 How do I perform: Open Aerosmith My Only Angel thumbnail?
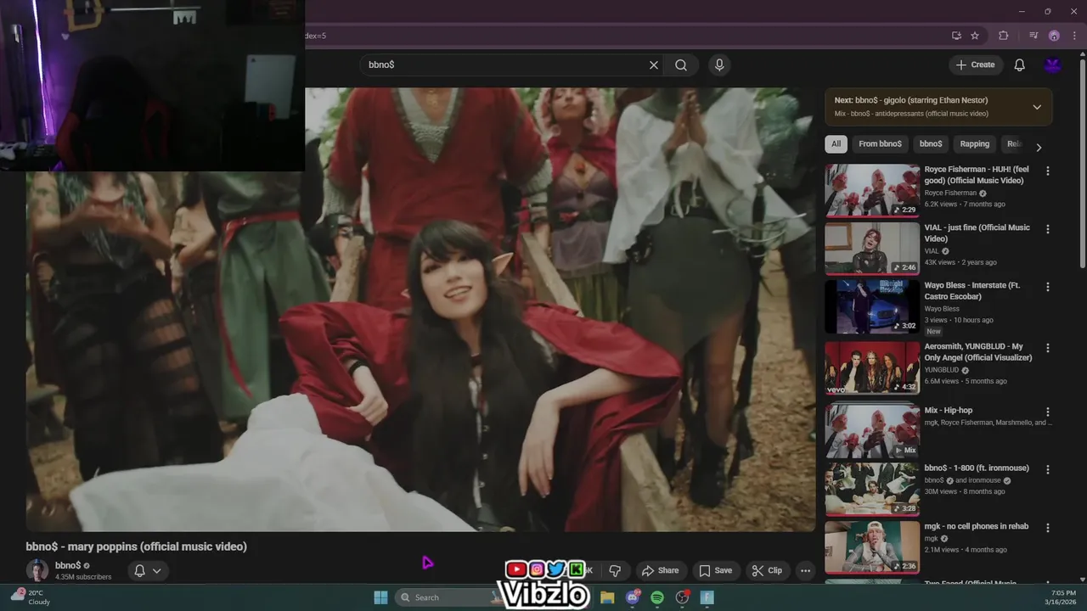[872, 368]
